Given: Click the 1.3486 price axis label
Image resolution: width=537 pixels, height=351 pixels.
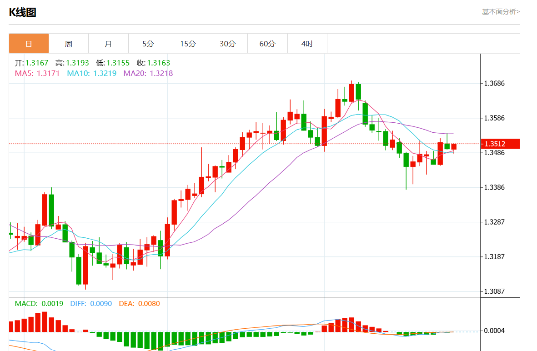Looking at the screenshot, I should point(494,153).
